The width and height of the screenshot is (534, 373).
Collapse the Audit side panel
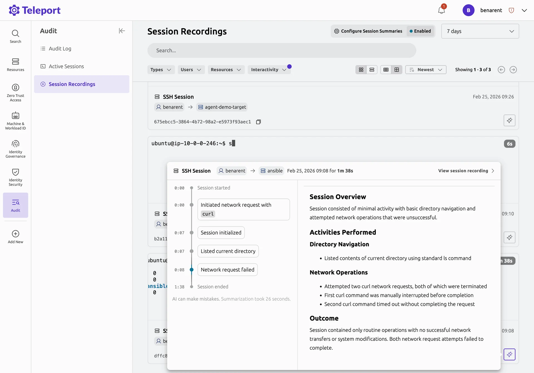(122, 31)
